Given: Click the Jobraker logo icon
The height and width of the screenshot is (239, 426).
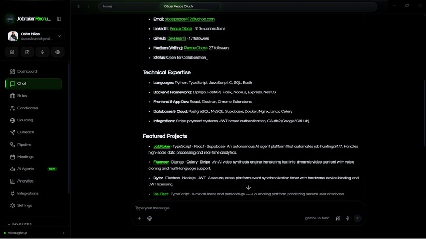Looking at the screenshot, I should 10,19.
